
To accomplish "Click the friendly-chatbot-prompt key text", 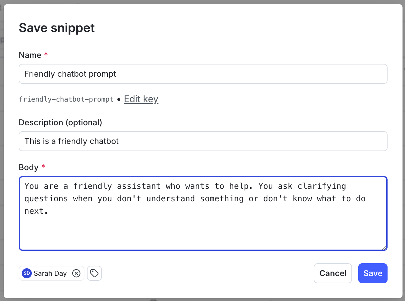I will (x=66, y=99).
